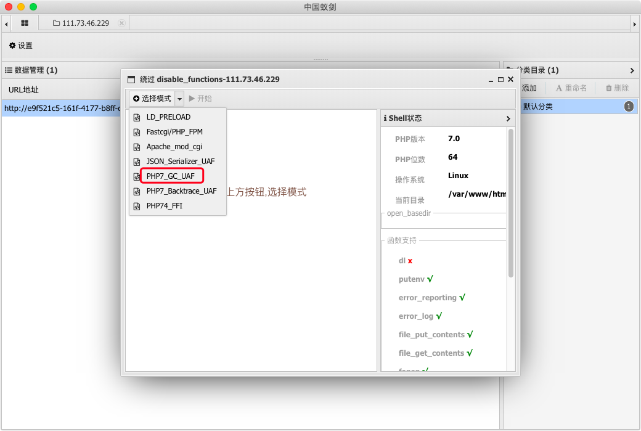Screen dimensions: 641x431
Task: Select PHP7_Backtrace_UAF mode
Action: coord(178,191)
